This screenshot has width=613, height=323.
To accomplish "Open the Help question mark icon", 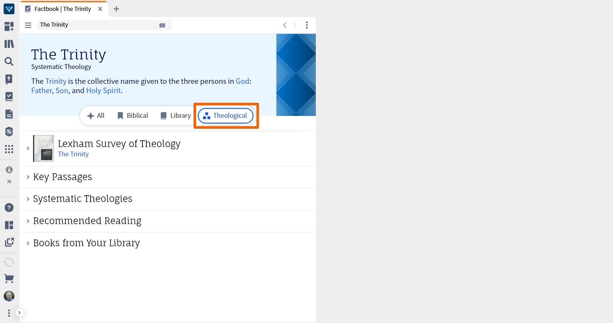I will point(9,208).
